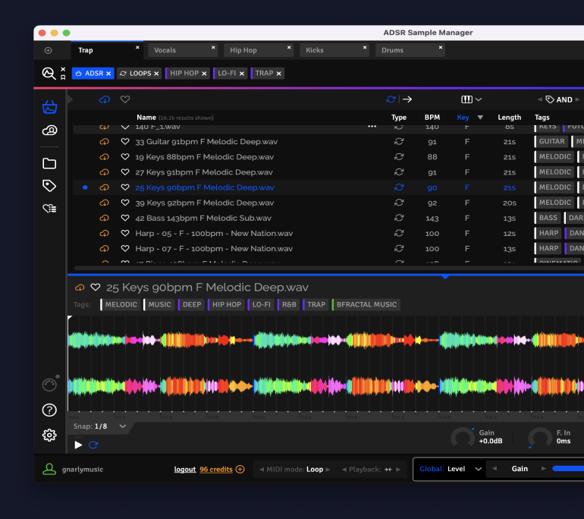This screenshot has height=519, width=584.
Task: Switch to the Vocals tab
Action: pyautogui.click(x=165, y=50)
